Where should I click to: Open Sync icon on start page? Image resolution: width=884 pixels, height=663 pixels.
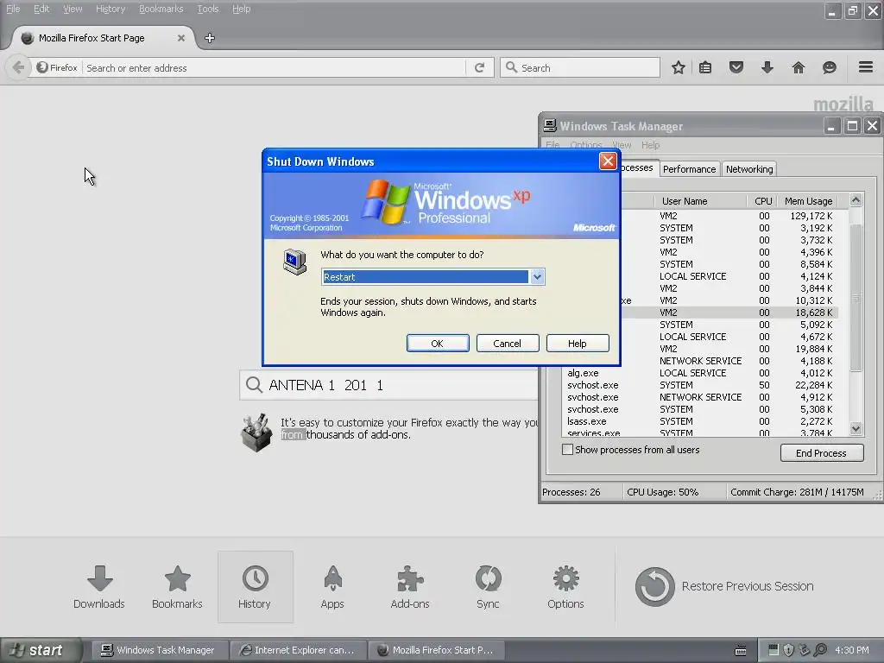488,587
